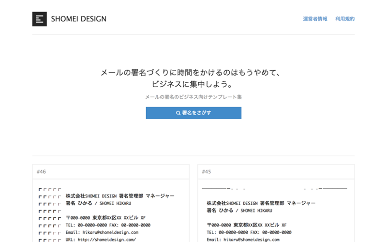Open signature template #46 header
Image resolution: width=387 pixels, height=242 pixels.
pyautogui.click(x=111, y=172)
